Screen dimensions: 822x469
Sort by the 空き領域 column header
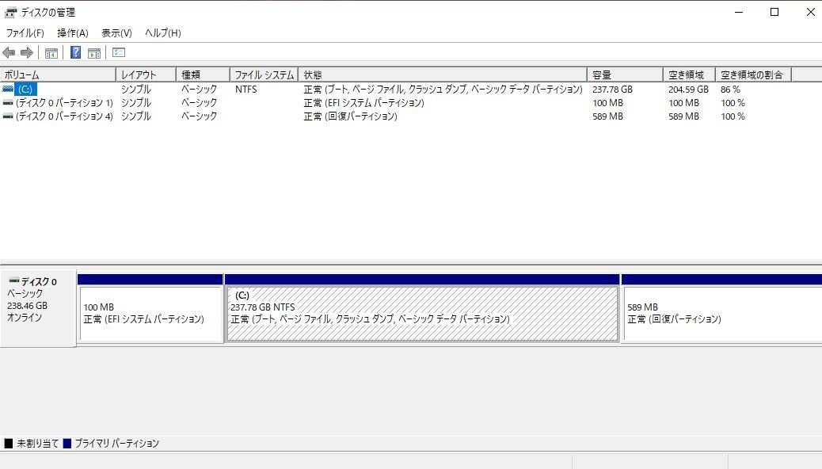(x=689, y=75)
